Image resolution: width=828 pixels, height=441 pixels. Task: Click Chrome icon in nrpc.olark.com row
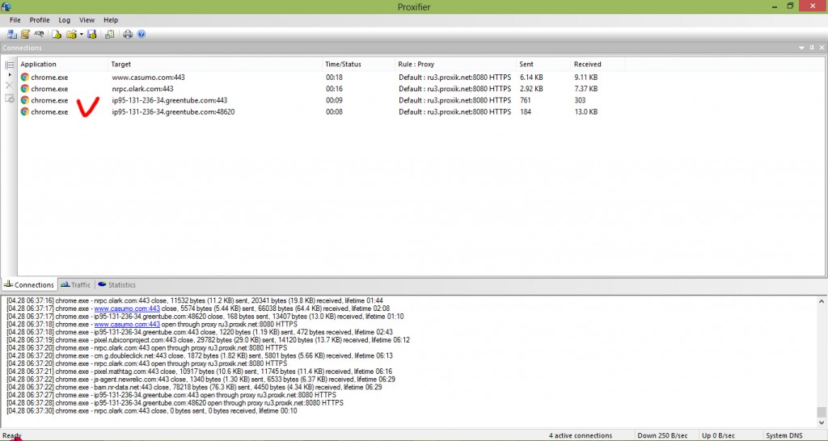[x=24, y=89]
